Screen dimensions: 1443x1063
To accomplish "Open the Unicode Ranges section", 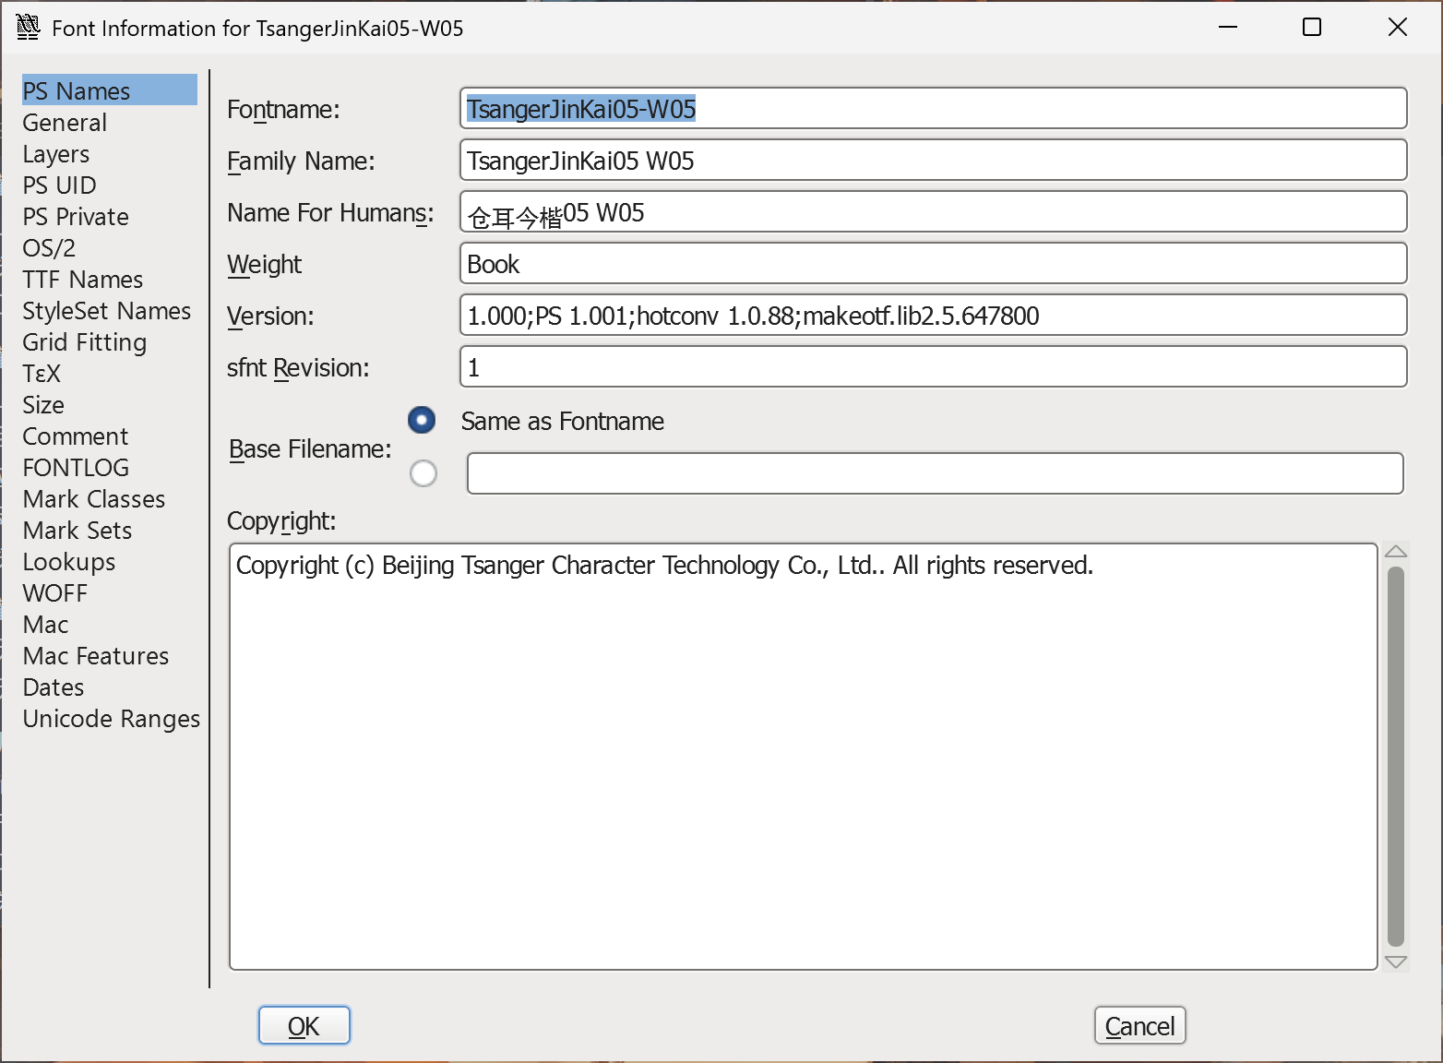I will pyautogui.click(x=112, y=719).
